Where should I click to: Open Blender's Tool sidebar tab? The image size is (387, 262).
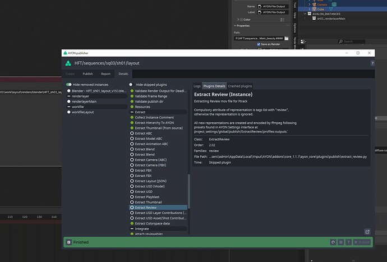coord(294,5)
